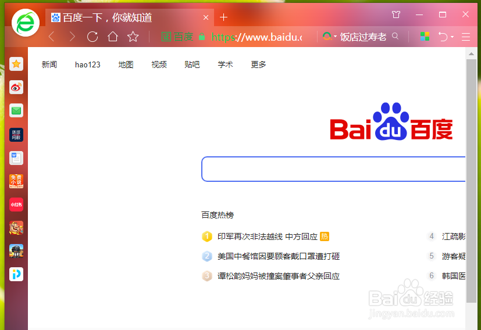Open the shooter game sidebar icon
The image size is (481, 330).
coord(16,251)
